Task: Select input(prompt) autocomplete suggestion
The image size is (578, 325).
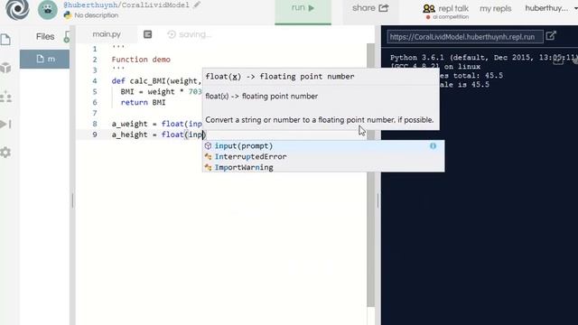Action: coord(323,146)
